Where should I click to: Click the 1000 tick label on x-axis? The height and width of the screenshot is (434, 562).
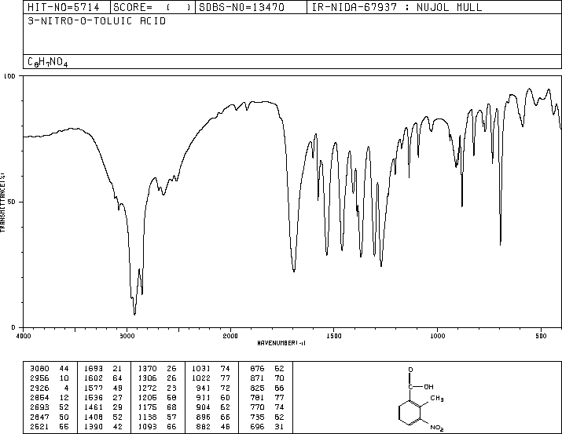point(437,336)
